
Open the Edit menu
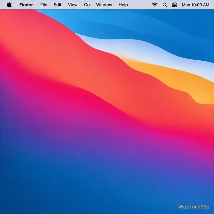(58, 5)
